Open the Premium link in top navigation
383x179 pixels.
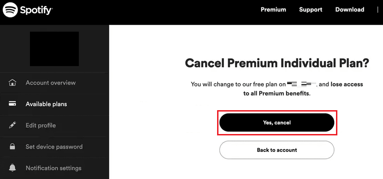point(273,10)
